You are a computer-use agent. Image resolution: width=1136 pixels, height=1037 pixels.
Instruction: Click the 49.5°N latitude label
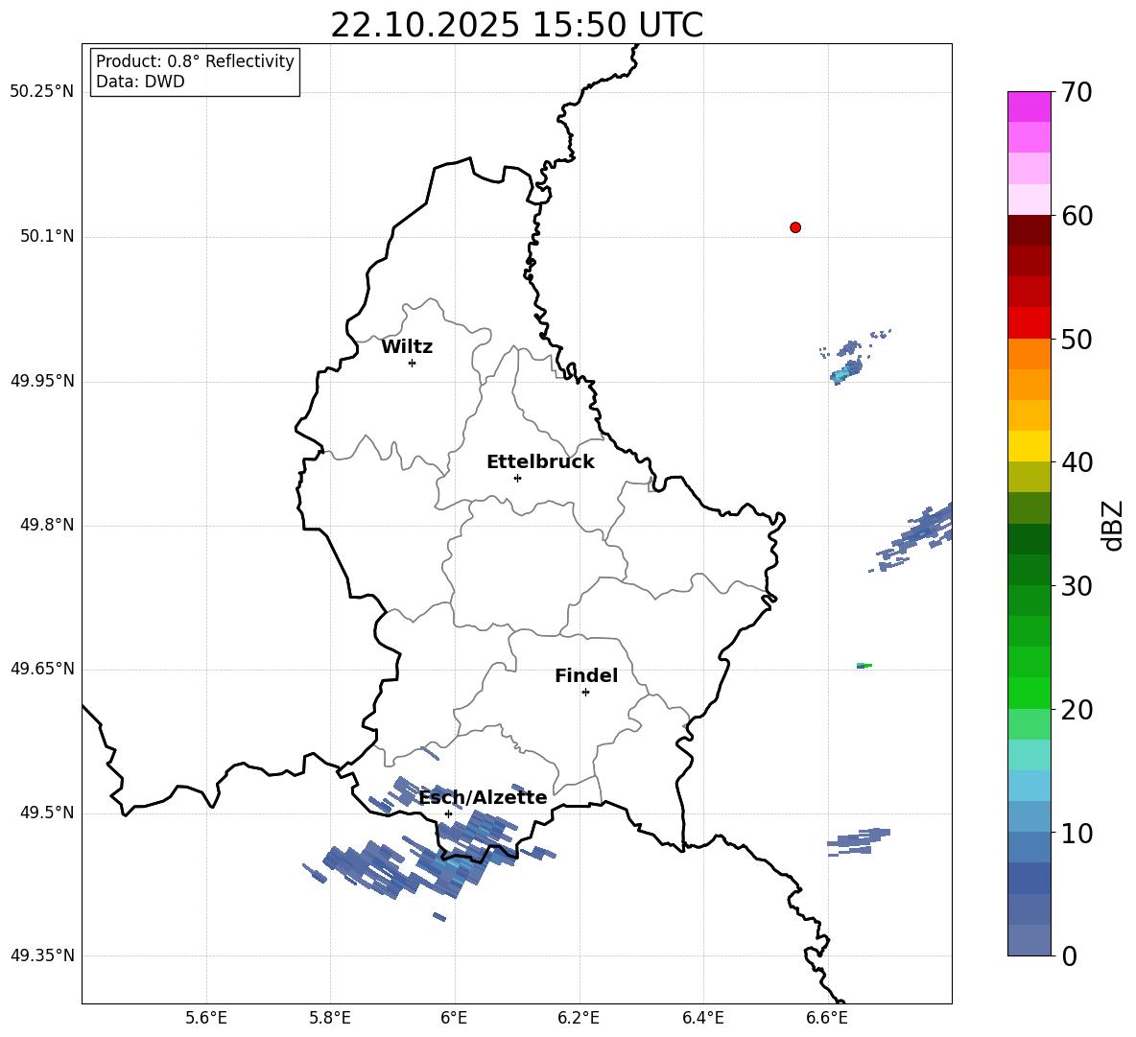(47, 813)
